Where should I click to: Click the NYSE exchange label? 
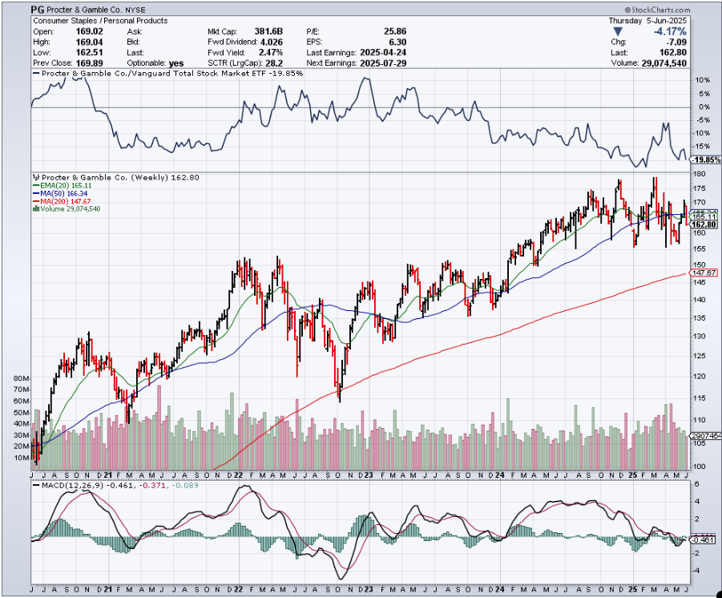pyautogui.click(x=135, y=10)
